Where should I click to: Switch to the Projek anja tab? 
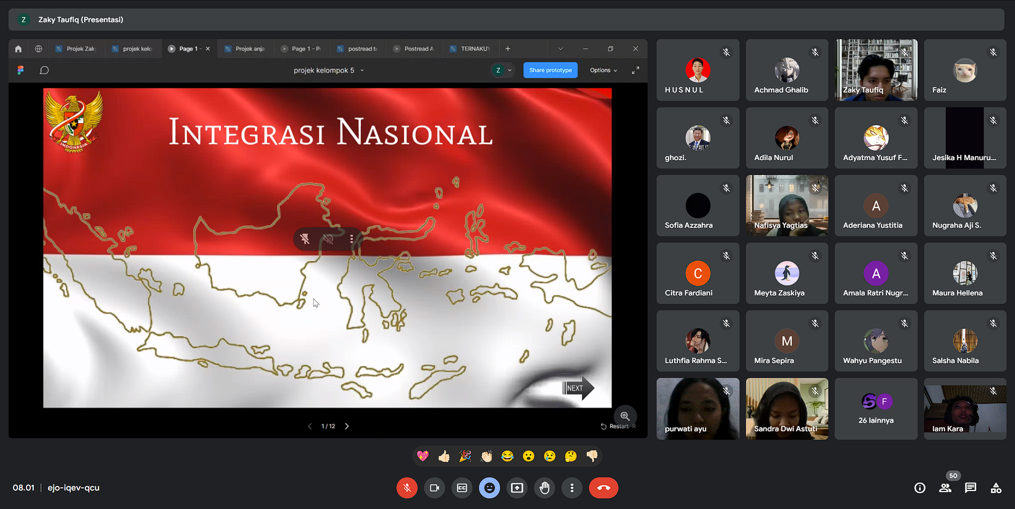(x=245, y=49)
